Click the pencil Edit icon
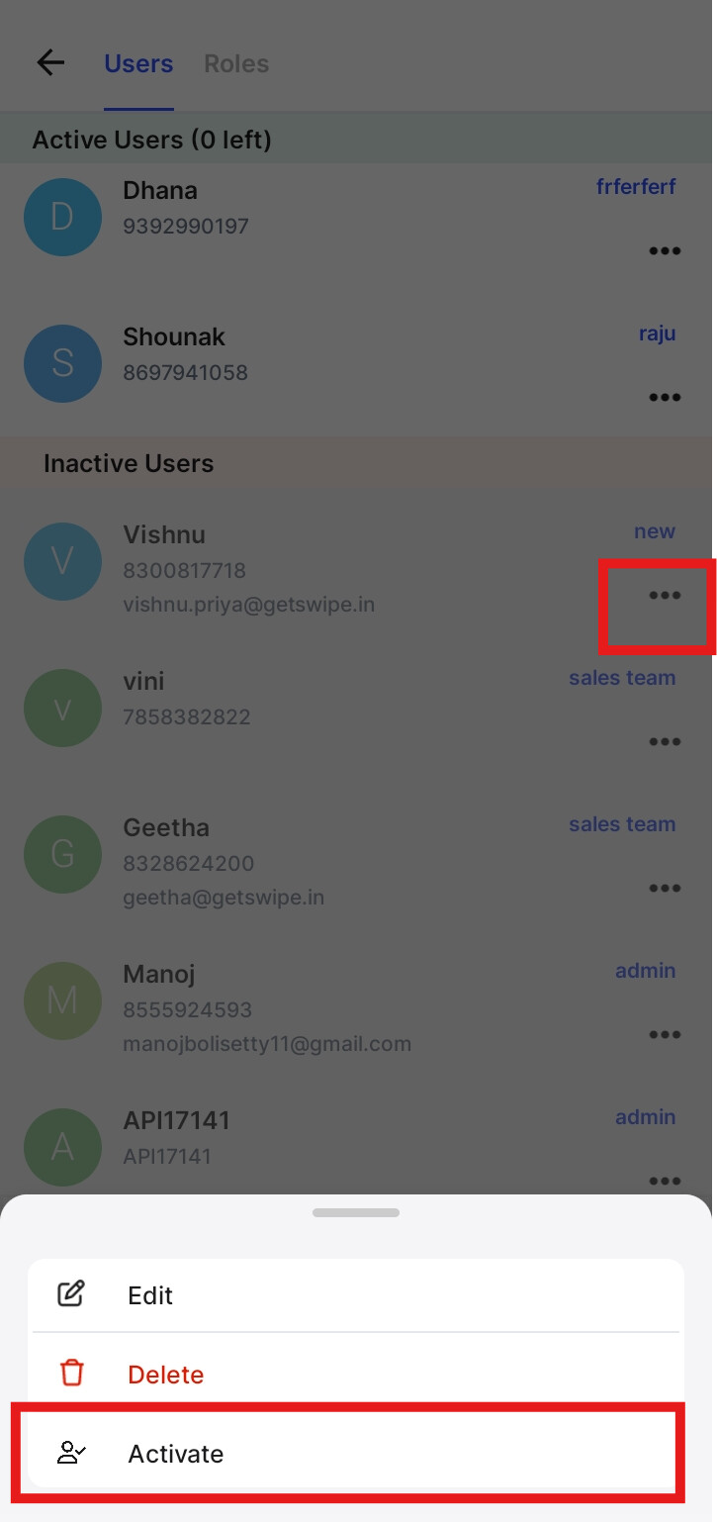The image size is (717, 1522). [x=71, y=1294]
